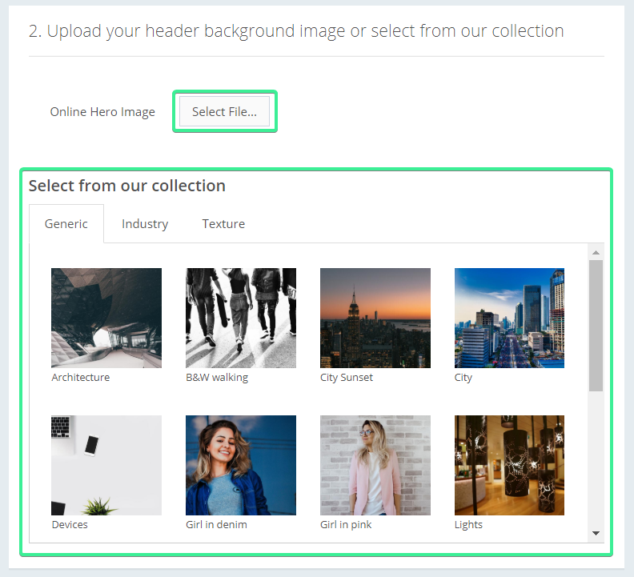Select the Girl in pink thumbnail
Viewport: 634px width, 577px height.
point(375,466)
